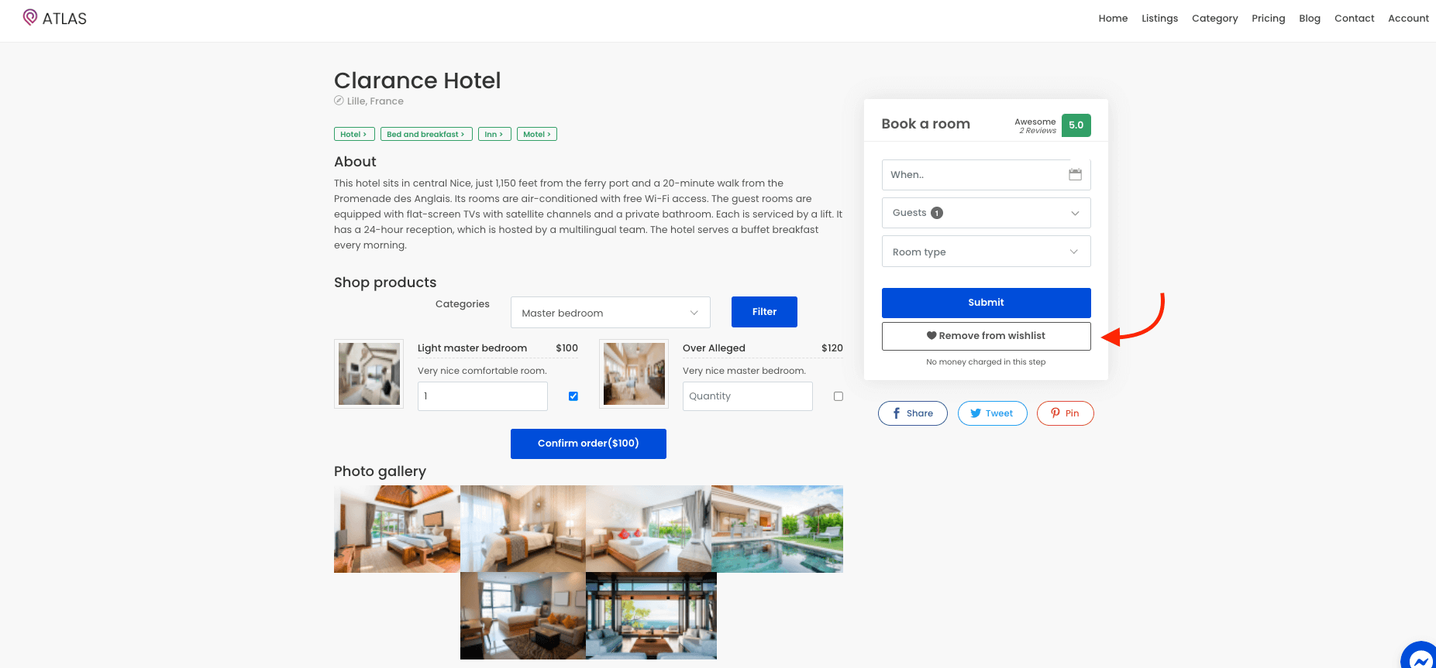1436x668 pixels.
Task: Tweet this hotel listing
Action: 992,413
